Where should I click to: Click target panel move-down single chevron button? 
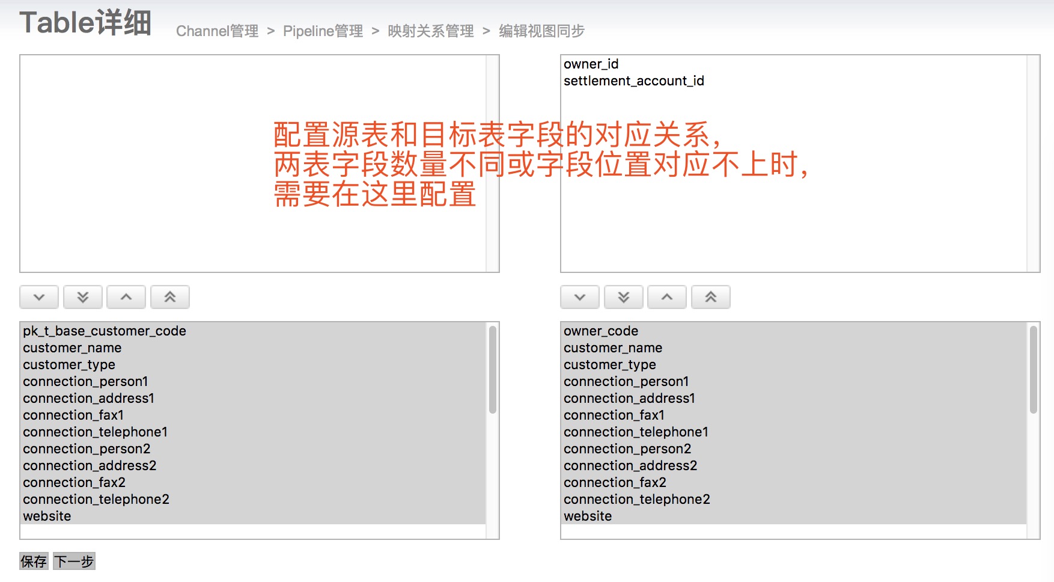(580, 297)
